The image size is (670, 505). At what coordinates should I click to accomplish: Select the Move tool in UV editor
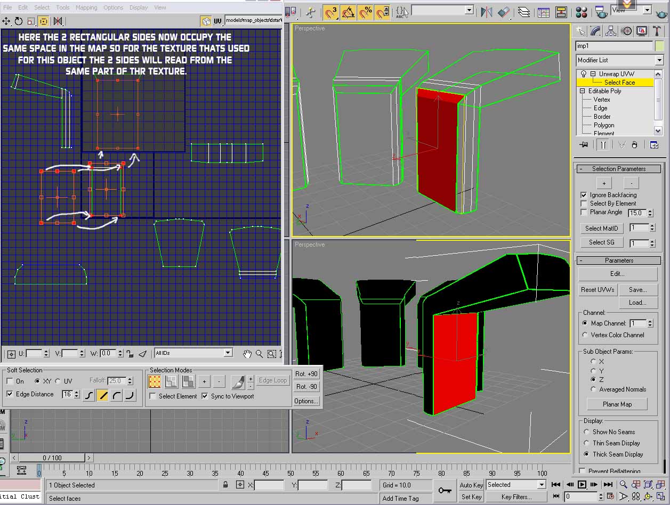tap(6, 21)
